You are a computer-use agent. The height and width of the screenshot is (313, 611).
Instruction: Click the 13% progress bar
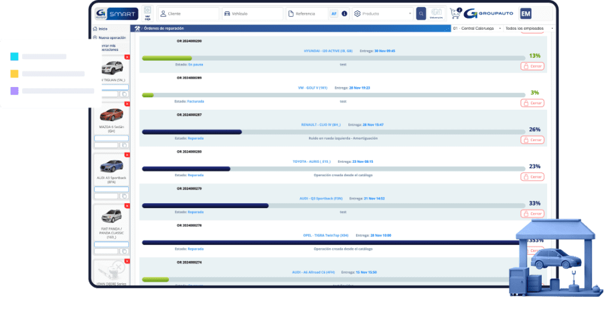(334, 58)
